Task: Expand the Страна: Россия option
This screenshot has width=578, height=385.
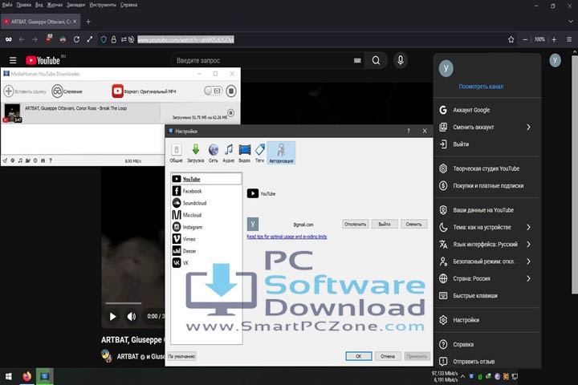Action: (487, 278)
